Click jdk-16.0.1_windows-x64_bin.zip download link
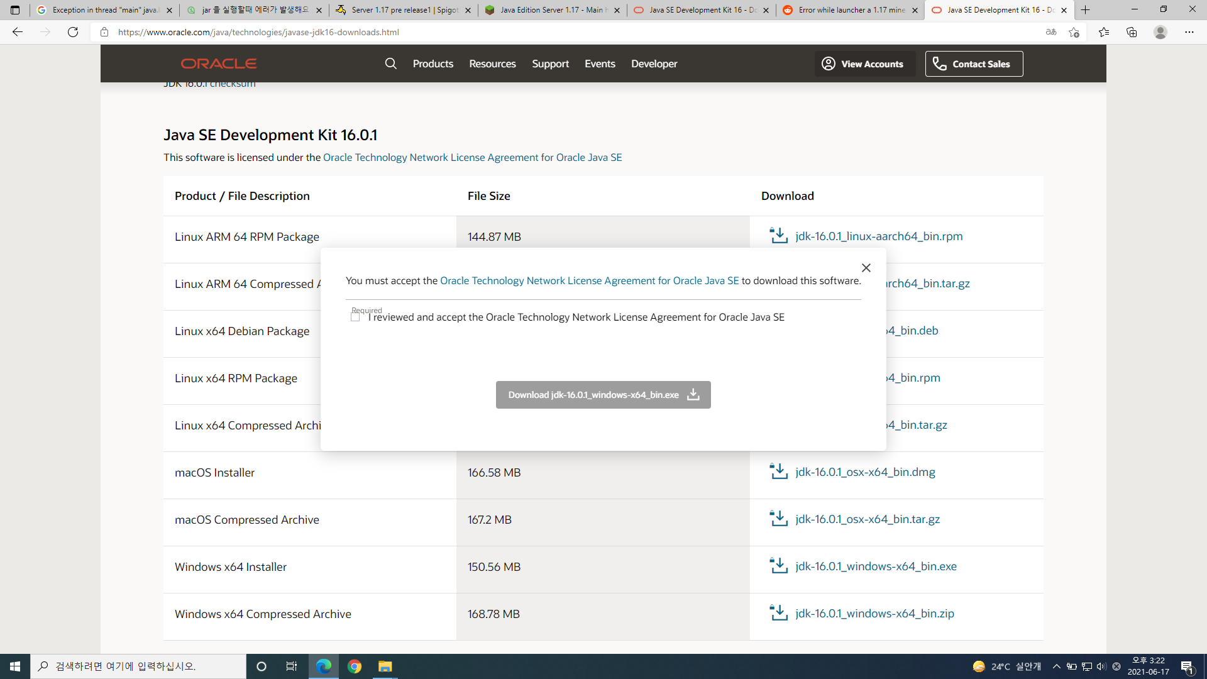 874,613
